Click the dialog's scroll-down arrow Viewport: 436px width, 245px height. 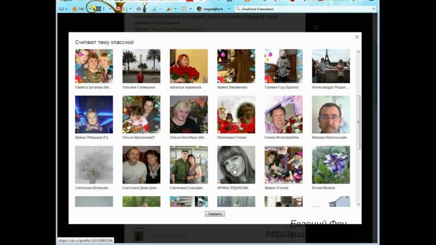pyautogui.click(x=359, y=205)
